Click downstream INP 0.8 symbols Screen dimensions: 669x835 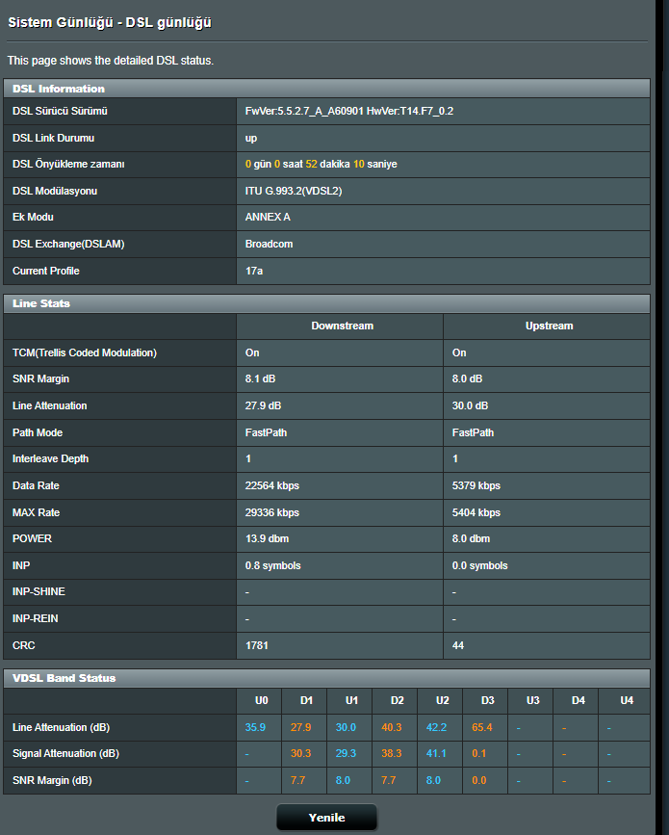pos(273,565)
